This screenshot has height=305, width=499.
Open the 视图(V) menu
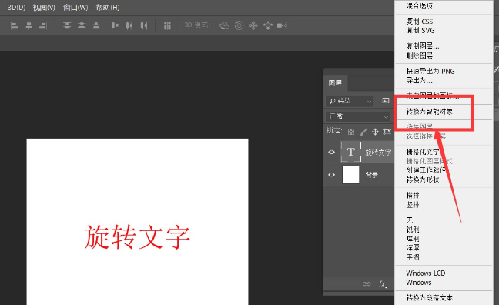tap(44, 8)
